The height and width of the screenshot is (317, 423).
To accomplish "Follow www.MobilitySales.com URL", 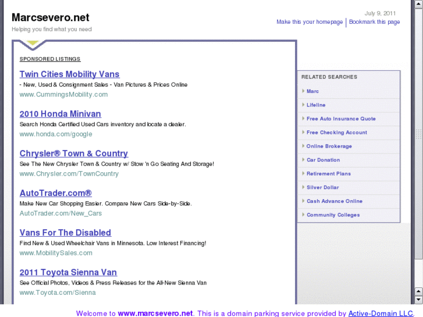I will click(x=56, y=253).
